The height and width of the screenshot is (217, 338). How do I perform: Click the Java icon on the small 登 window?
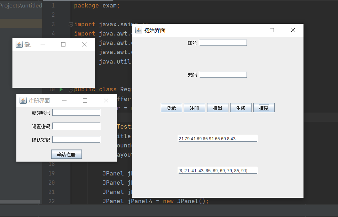tap(19, 44)
